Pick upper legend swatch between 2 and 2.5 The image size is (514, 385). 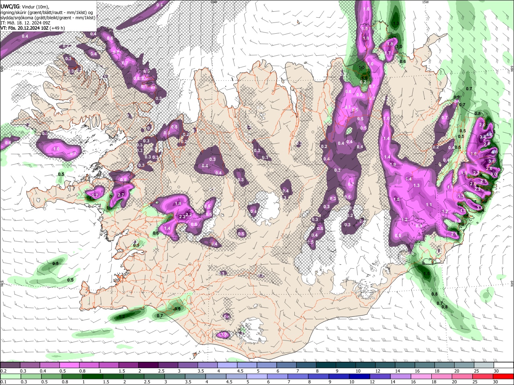[x=148, y=365]
